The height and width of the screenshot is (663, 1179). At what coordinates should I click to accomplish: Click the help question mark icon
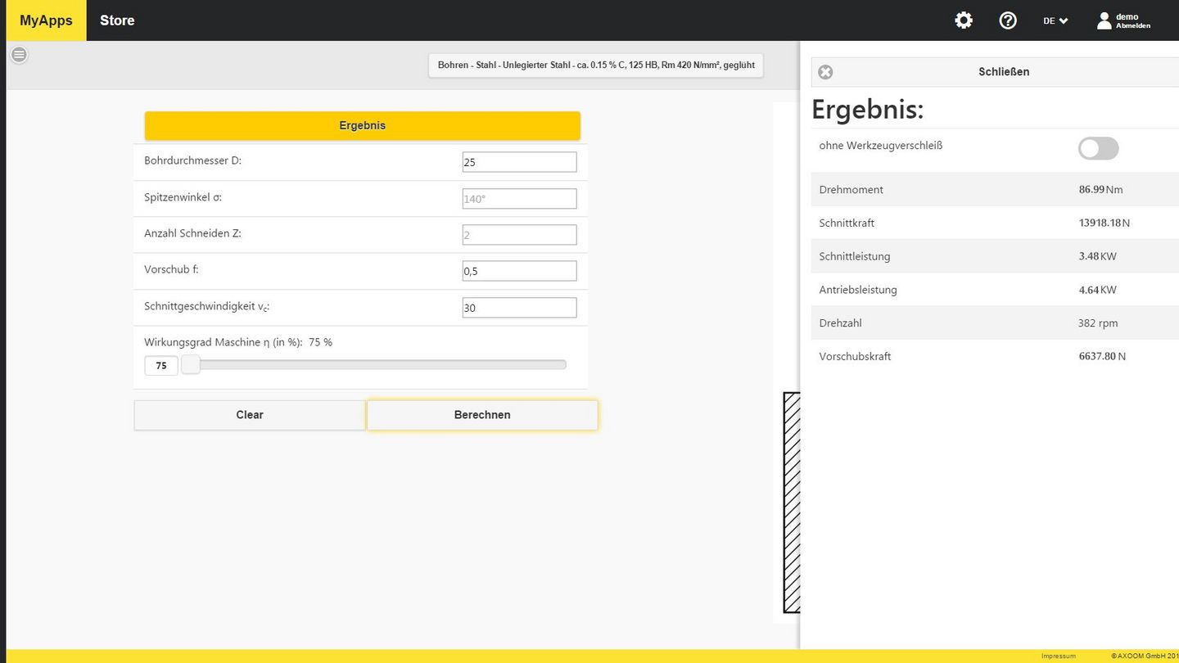pos(1008,20)
